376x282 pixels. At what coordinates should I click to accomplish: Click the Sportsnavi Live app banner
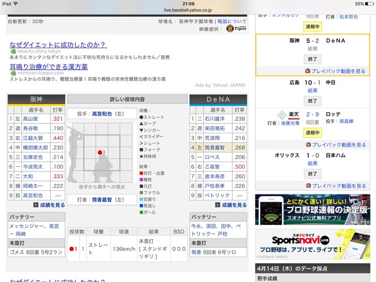(313, 244)
